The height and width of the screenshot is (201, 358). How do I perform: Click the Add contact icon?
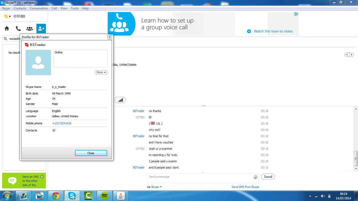point(41,29)
